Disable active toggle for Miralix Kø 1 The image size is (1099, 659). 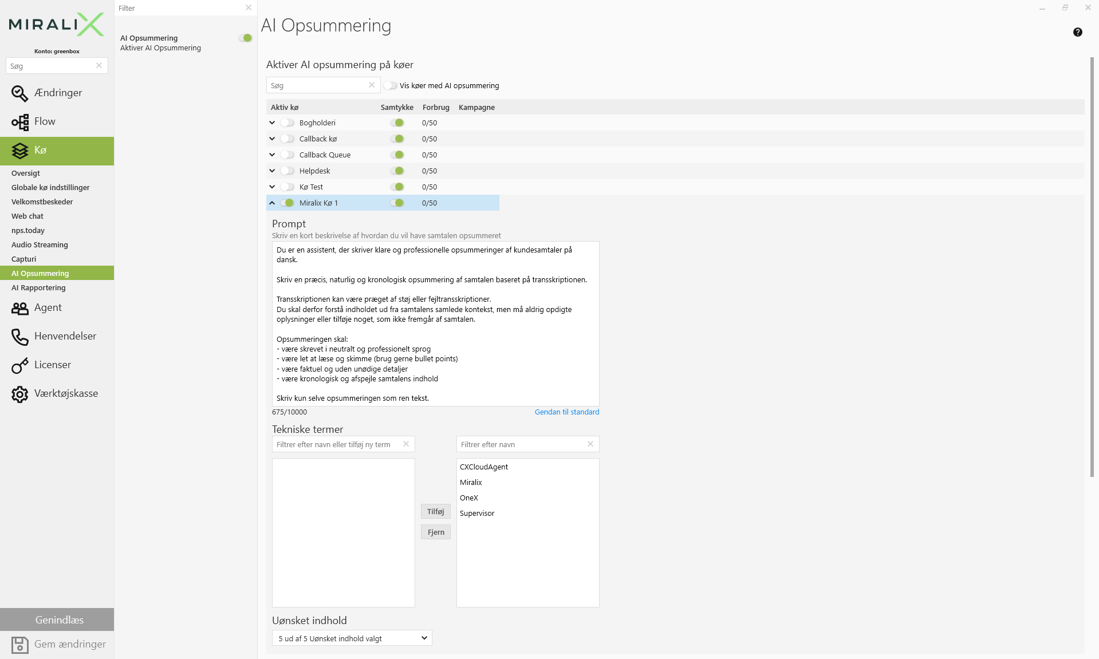[287, 203]
